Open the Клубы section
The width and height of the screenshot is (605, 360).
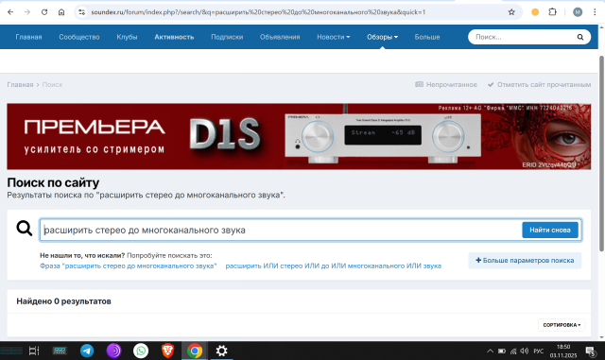pos(127,37)
